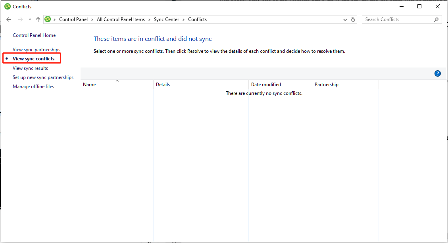The height and width of the screenshot is (243, 448).
Task: Click the search magnifier in Search Conflicts box
Action: coord(436,19)
